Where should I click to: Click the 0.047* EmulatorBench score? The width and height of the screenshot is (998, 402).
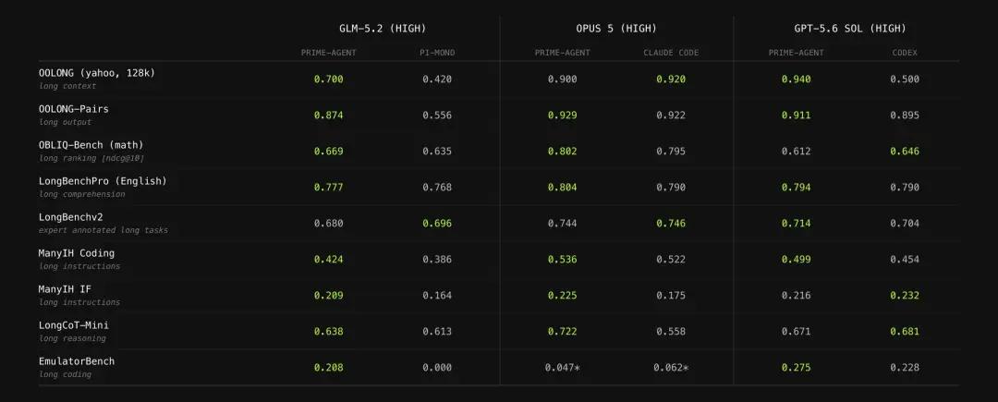click(x=563, y=368)
